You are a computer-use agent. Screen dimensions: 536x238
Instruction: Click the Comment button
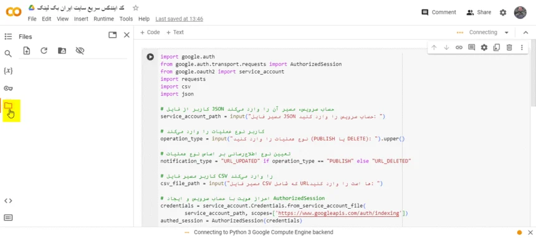tap(439, 12)
